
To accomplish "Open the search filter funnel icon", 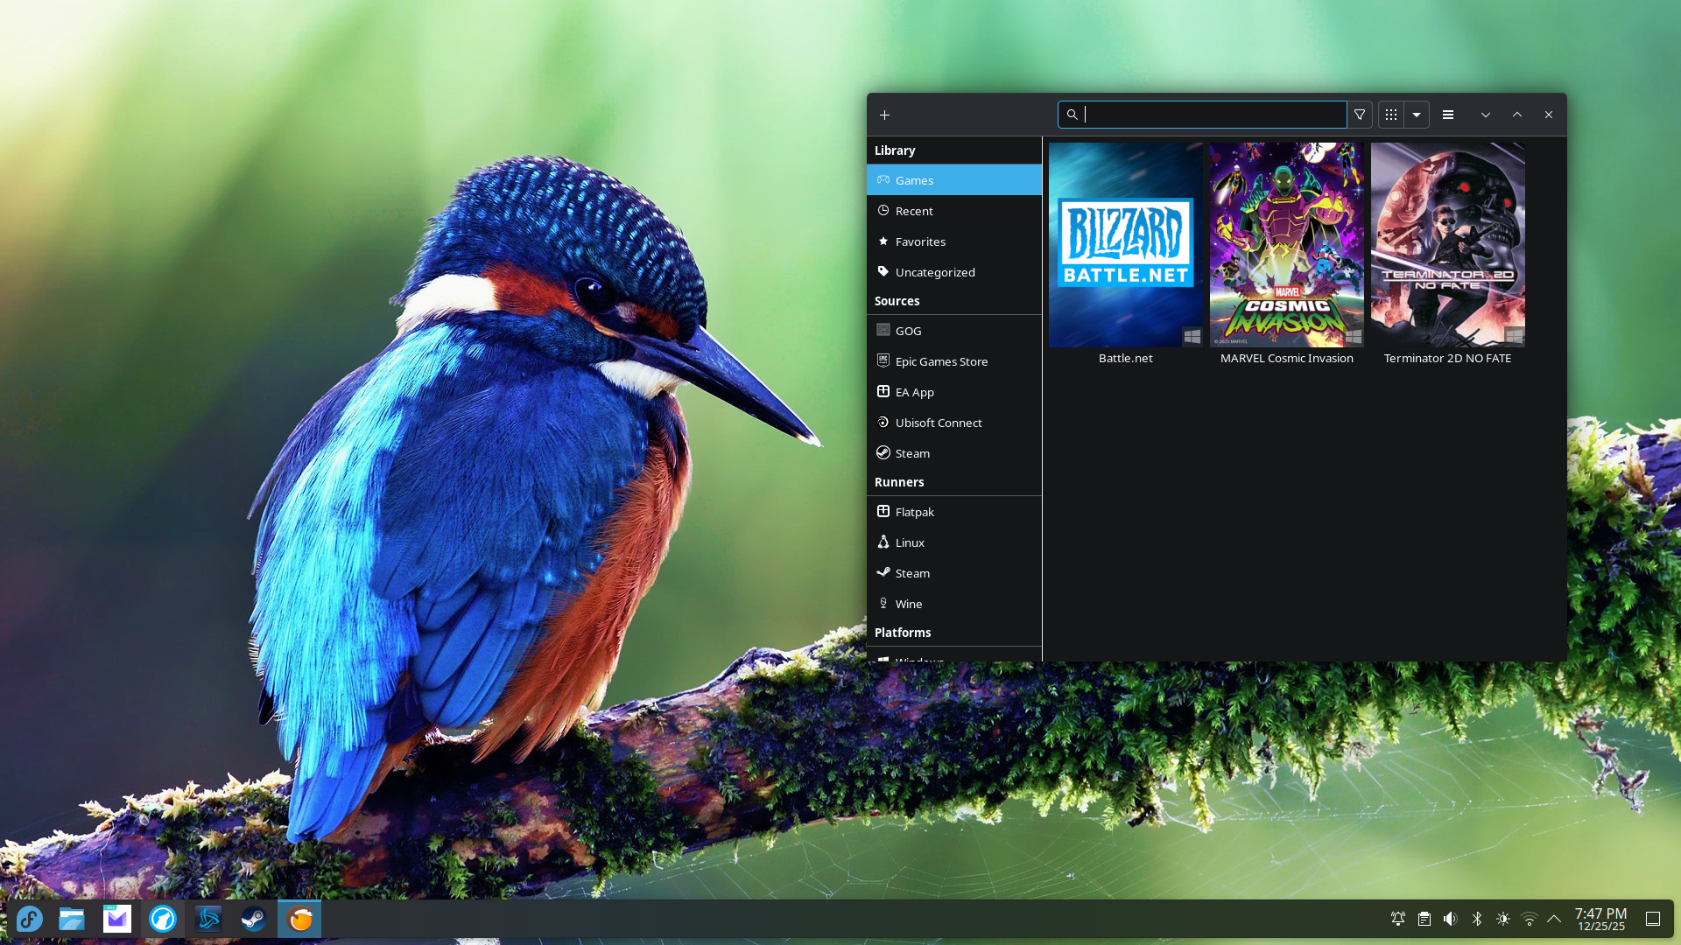I will click(x=1360, y=115).
